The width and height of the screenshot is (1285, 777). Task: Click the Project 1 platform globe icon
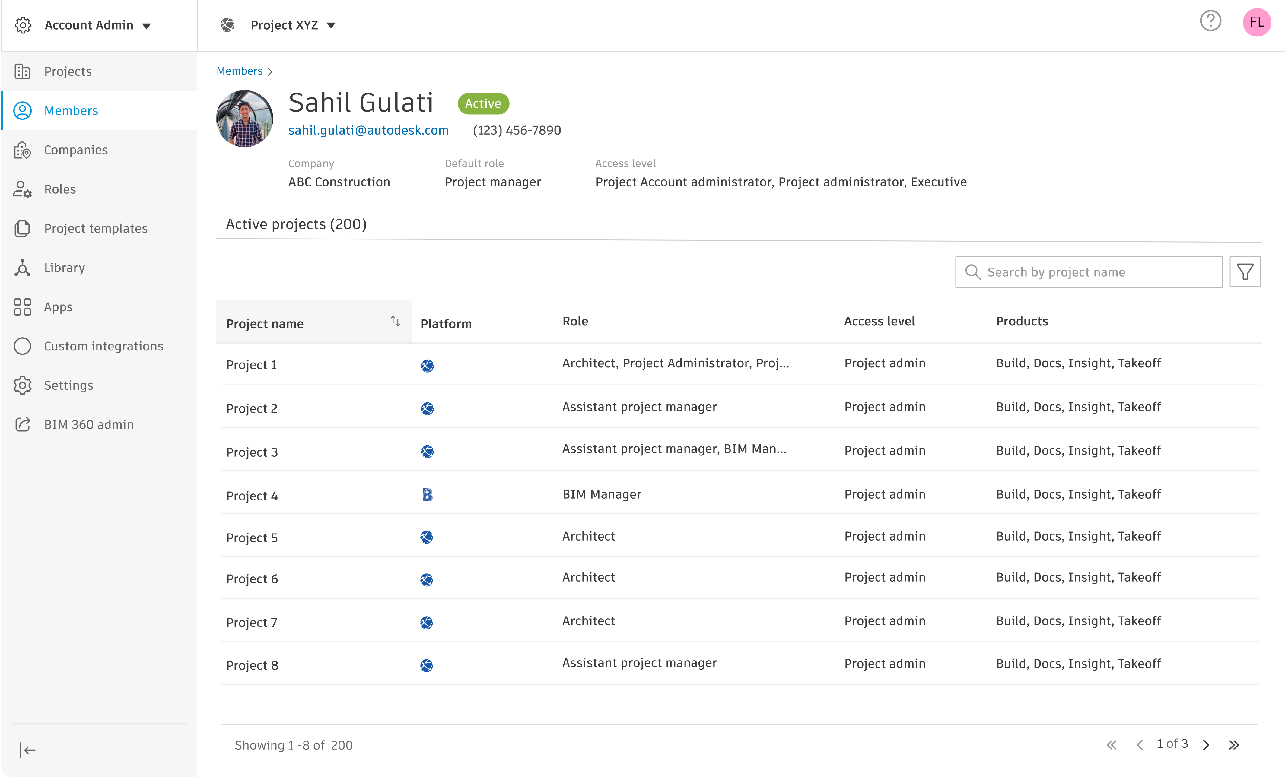click(x=427, y=366)
